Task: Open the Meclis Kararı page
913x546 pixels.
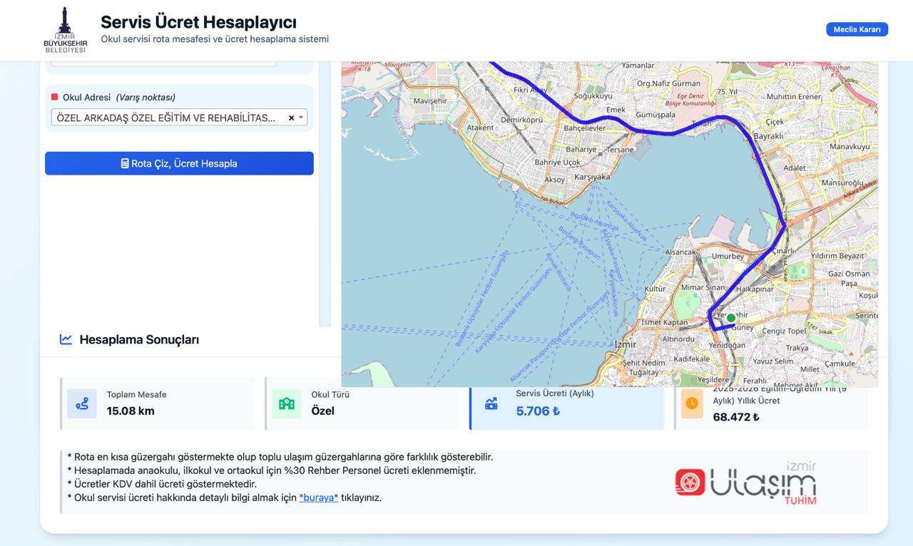Action: coord(857,29)
